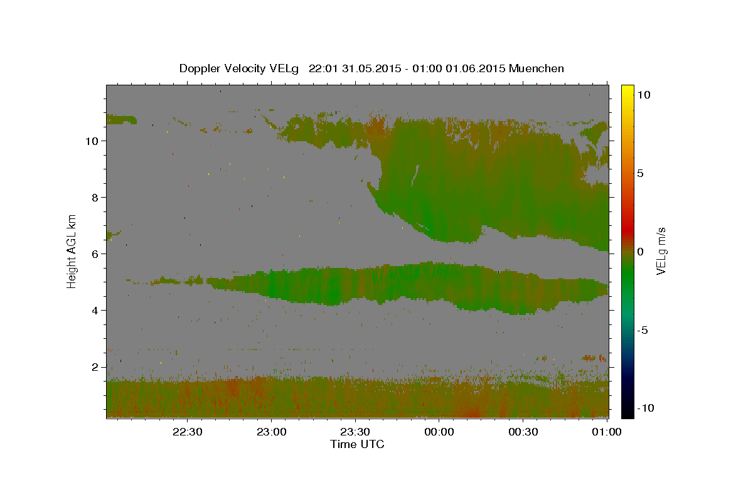This screenshot has width=753, height=502.
Task: Click the 00:00 time axis label
Action: (439, 432)
